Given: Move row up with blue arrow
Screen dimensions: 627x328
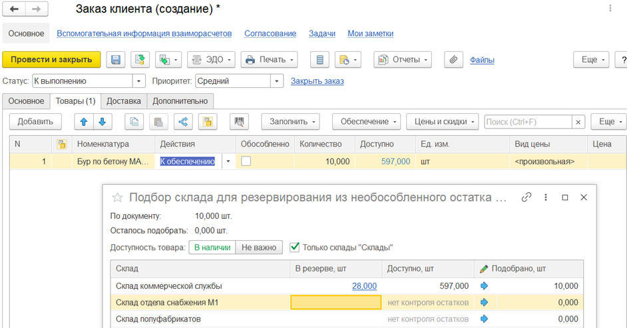Looking at the screenshot, I should click(84, 122).
